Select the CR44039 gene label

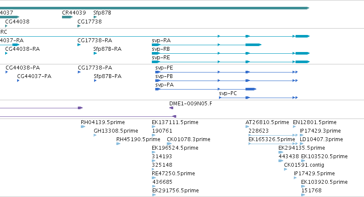click(x=74, y=13)
